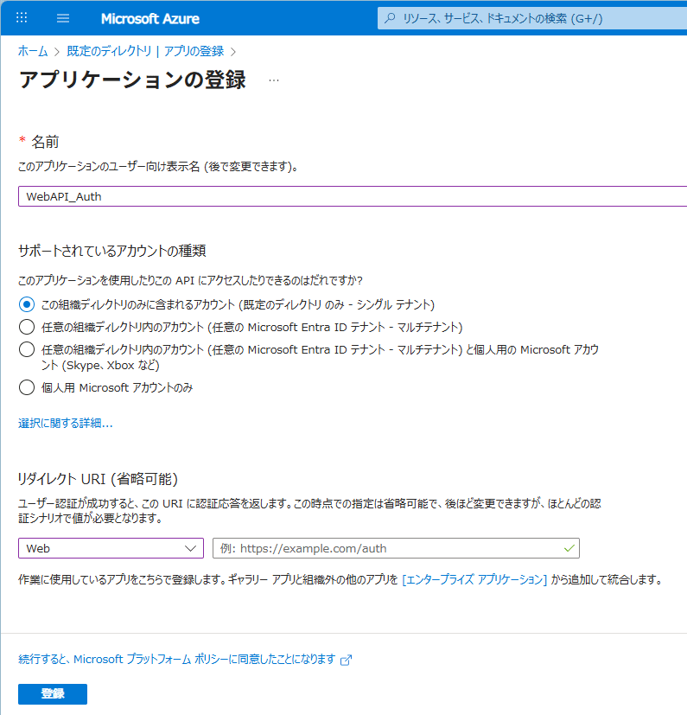Open the portal hamburger menu

(x=63, y=18)
